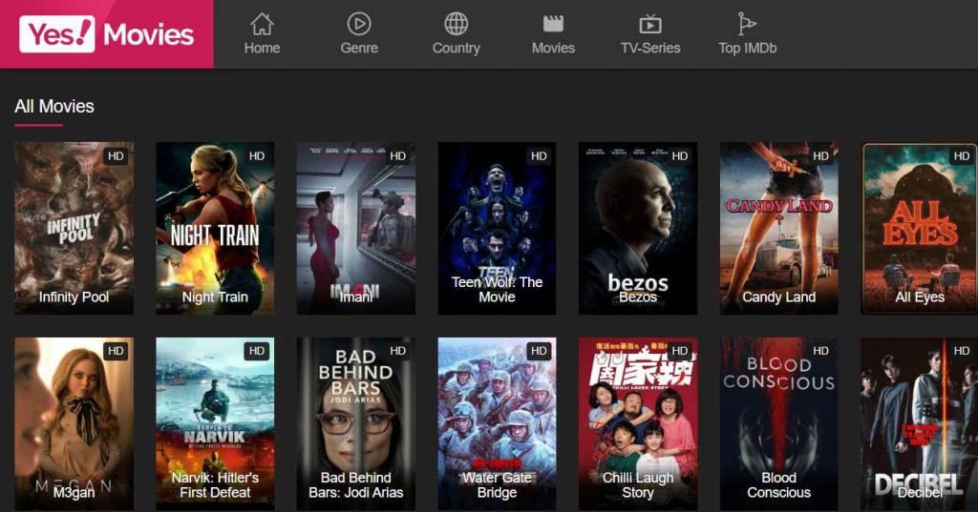The height and width of the screenshot is (512, 978).
Task: Click the HD badge on Blood Conscious
Action: pyautogui.click(x=820, y=351)
